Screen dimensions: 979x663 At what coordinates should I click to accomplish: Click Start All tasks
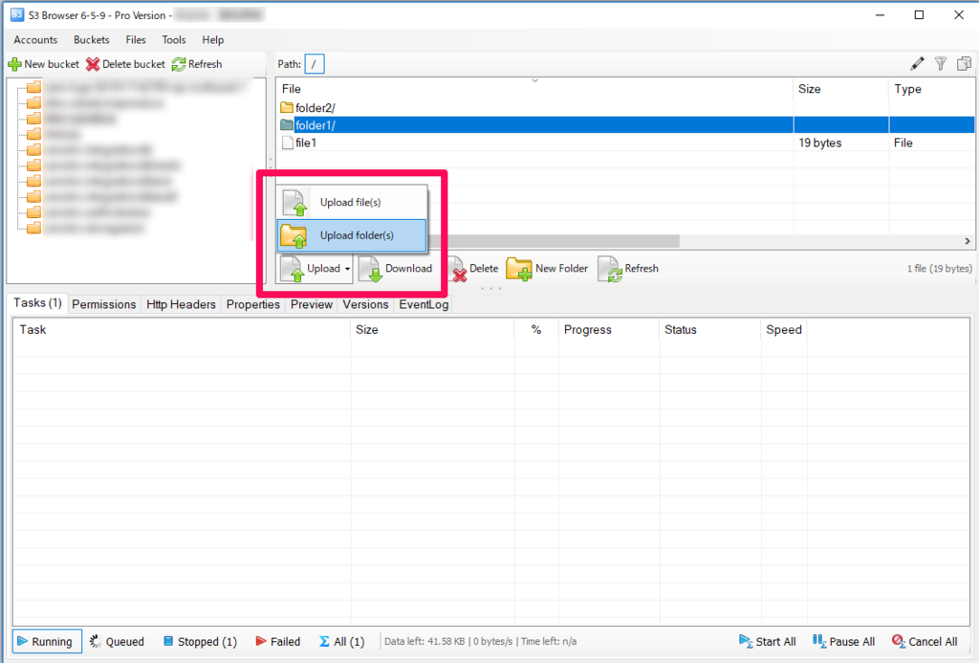pyautogui.click(x=768, y=641)
